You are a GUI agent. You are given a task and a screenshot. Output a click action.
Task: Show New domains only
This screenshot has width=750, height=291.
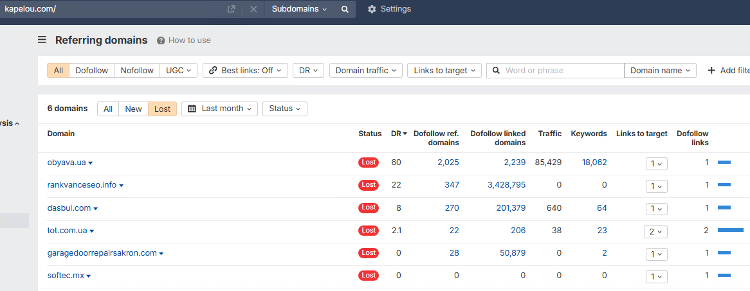[133, 109]
